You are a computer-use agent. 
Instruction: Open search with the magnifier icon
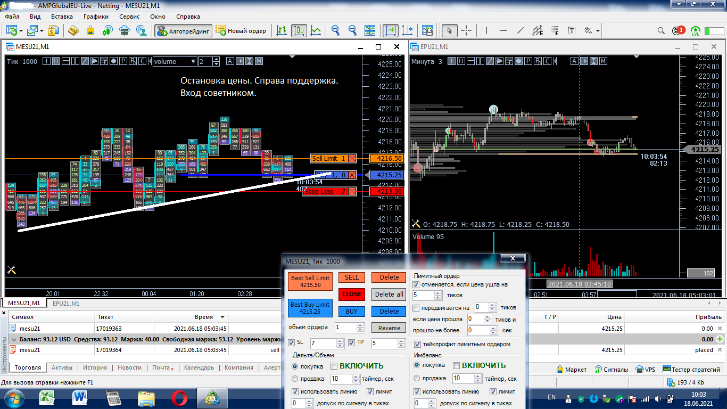pyautogui.click(x=661, y=30)
